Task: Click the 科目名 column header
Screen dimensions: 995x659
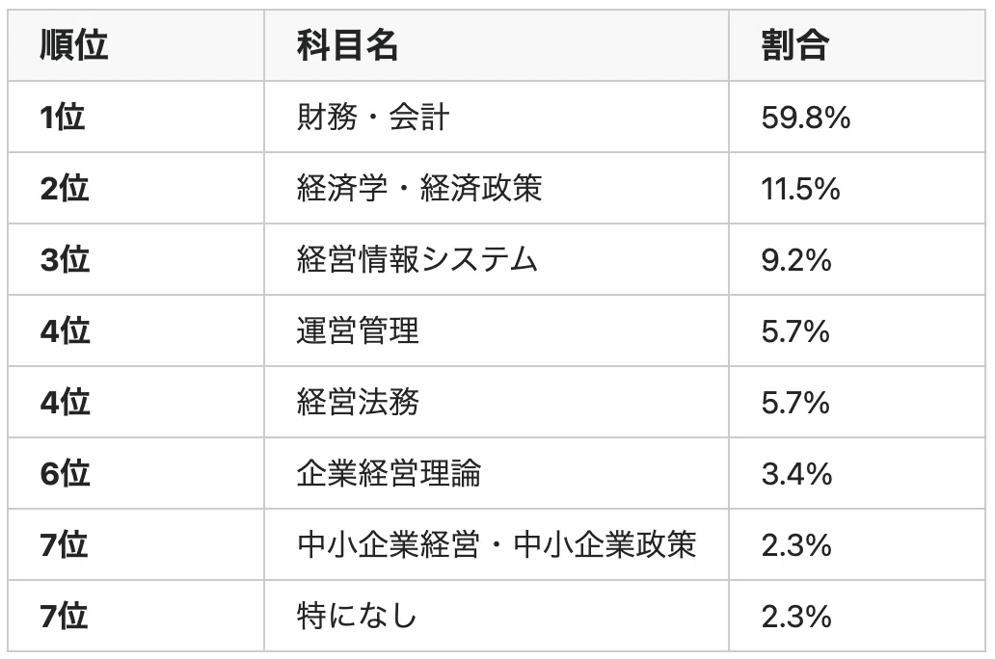Action: click(497, 45)
